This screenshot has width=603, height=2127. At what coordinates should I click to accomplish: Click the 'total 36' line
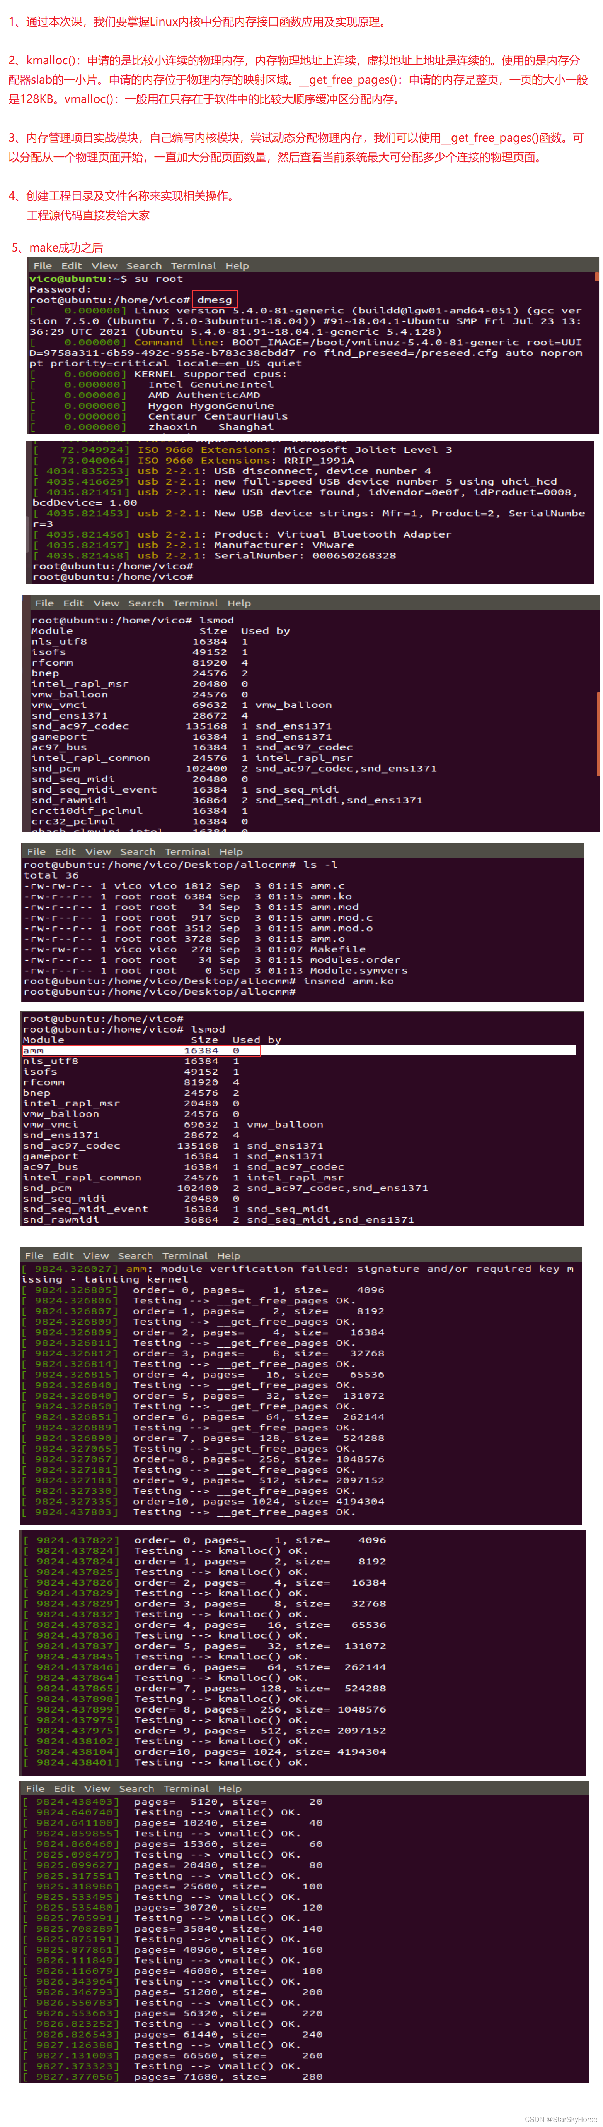pyautogui.click(x=51, y=875)
